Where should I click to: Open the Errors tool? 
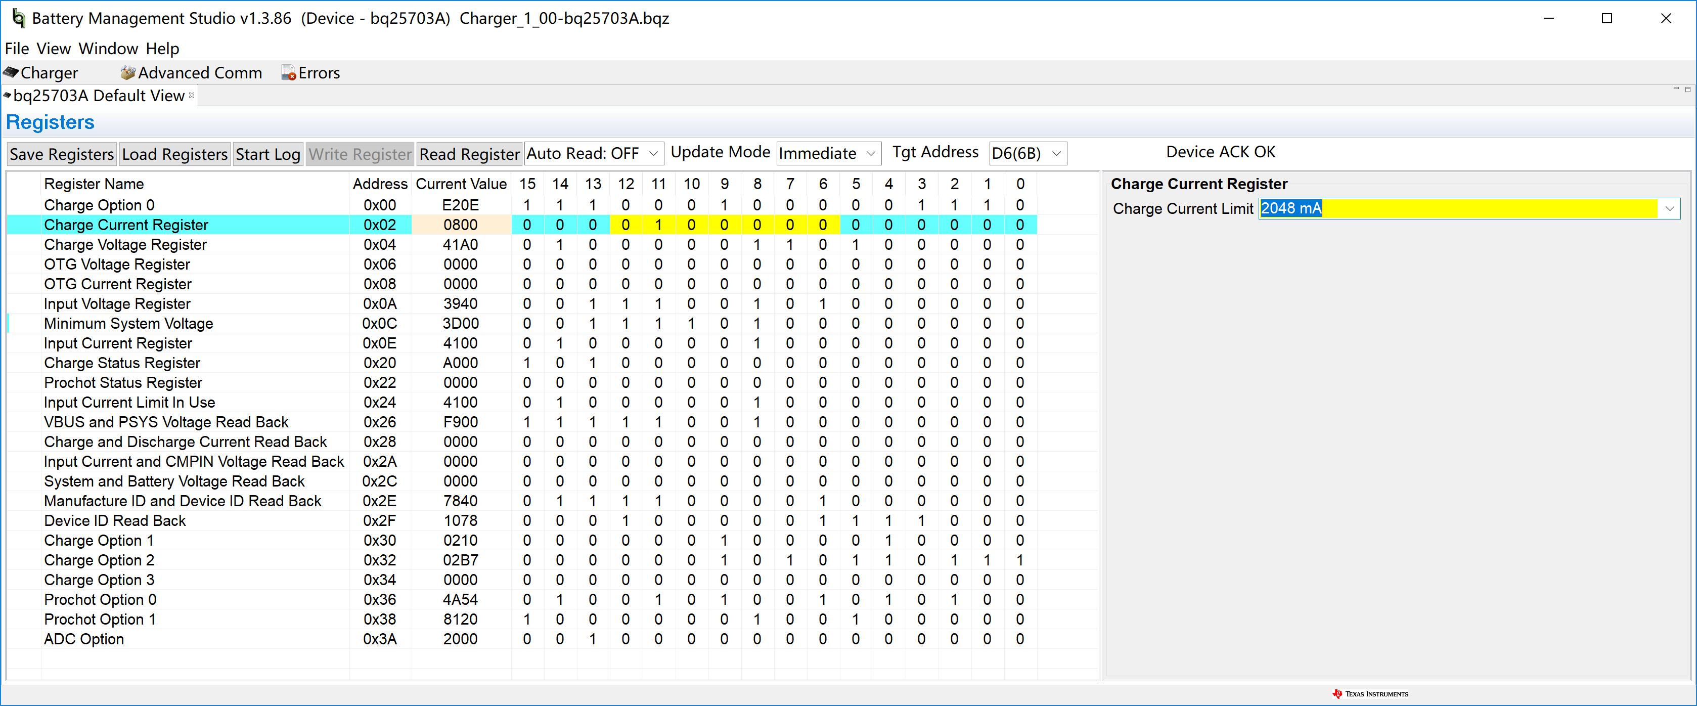click(x=310, y=72)
